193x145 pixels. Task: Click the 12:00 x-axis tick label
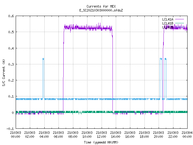pyautogui.click(x=101, y=137)
